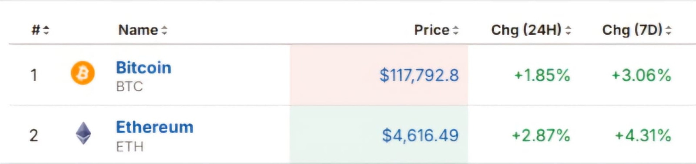
Task: Click rank number 1 in Bitcoin row
Action: click(x=34, y=75)
